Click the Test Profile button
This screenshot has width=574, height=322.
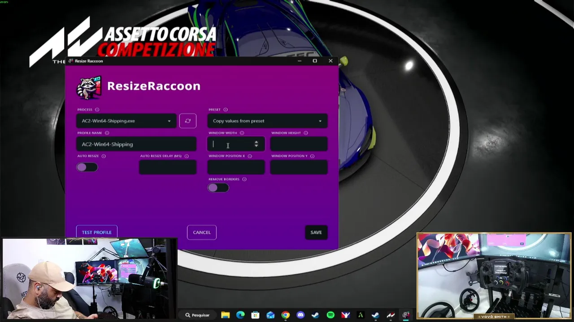coord(97,233)
